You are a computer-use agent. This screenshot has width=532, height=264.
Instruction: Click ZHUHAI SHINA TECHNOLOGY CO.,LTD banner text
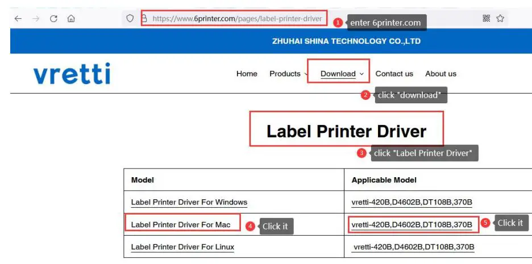click(x=346, y=41)
